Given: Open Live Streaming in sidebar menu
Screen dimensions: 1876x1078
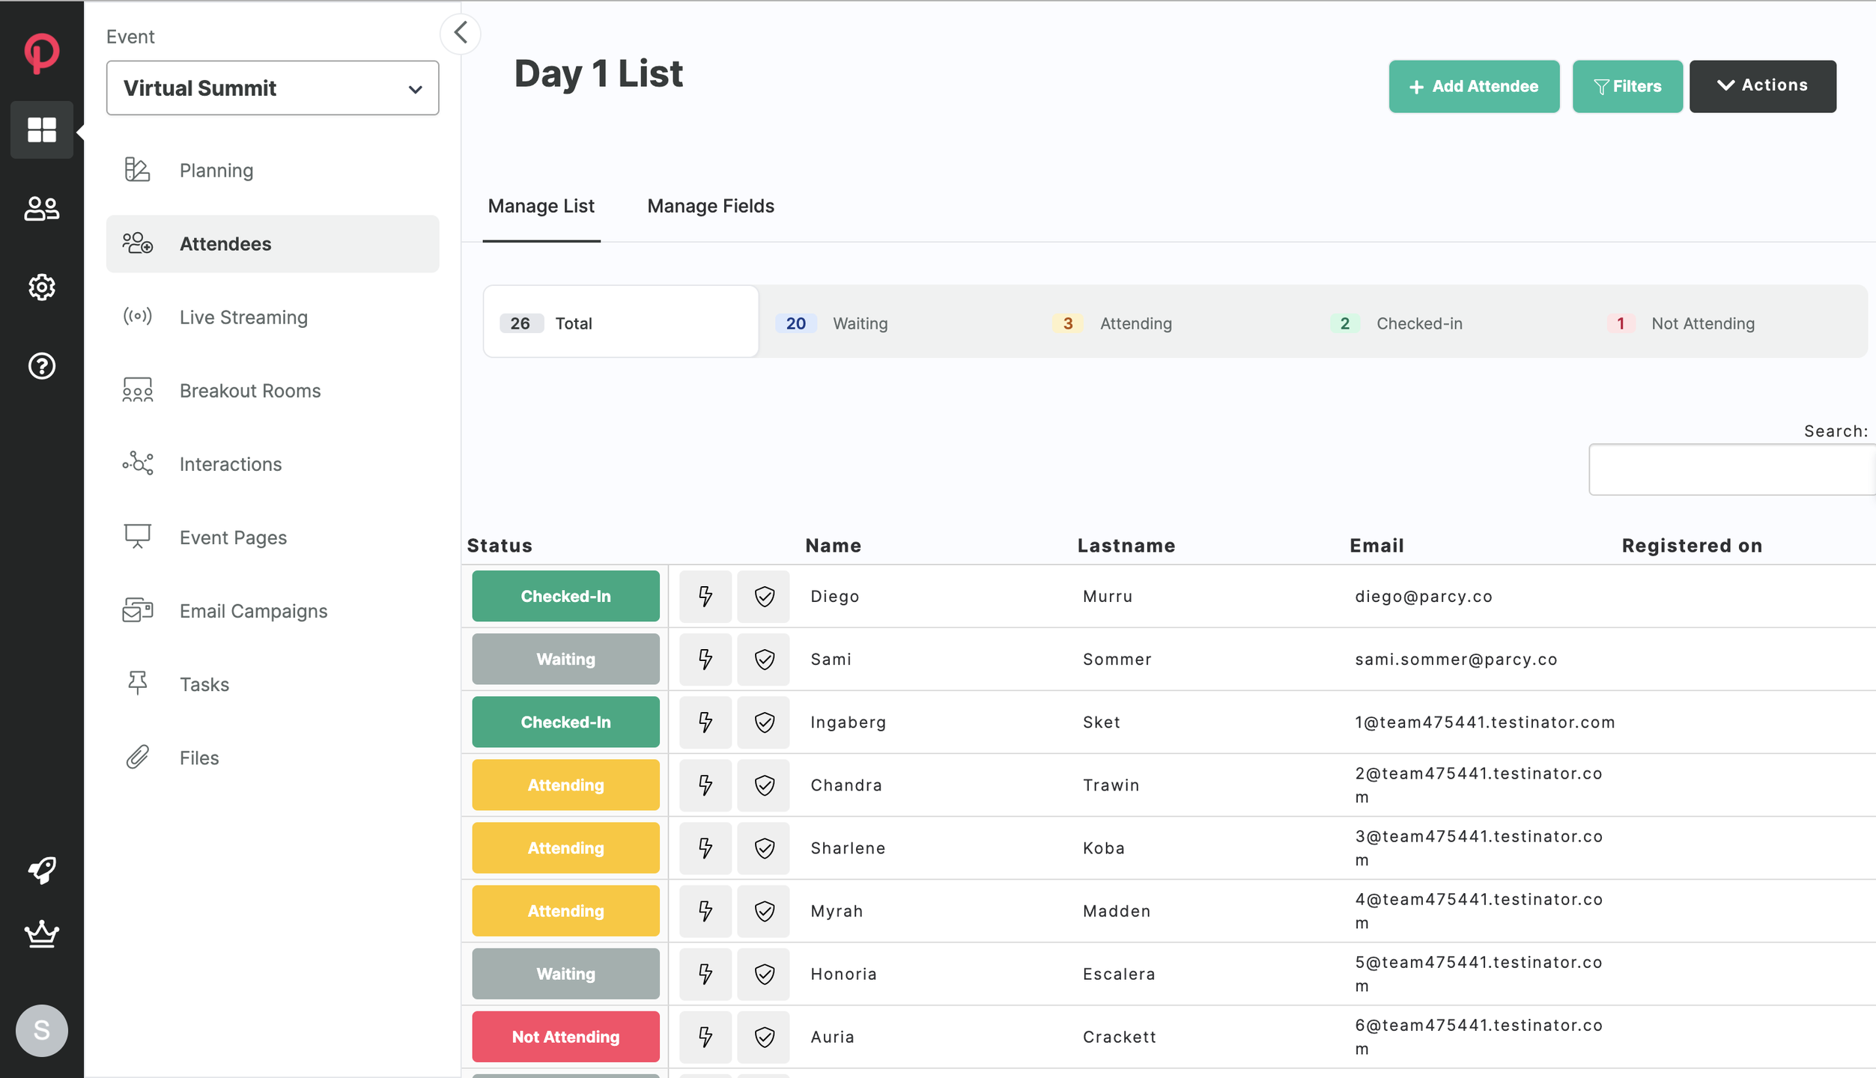Looking at the screenshot, I should (x=243, y=317).
